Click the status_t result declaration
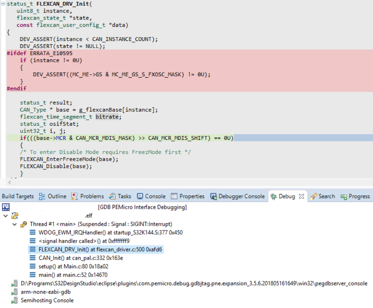The image size is (373, 308). click(46, 103)
